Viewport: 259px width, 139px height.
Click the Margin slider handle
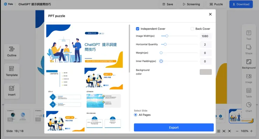[x=161, y=53]
